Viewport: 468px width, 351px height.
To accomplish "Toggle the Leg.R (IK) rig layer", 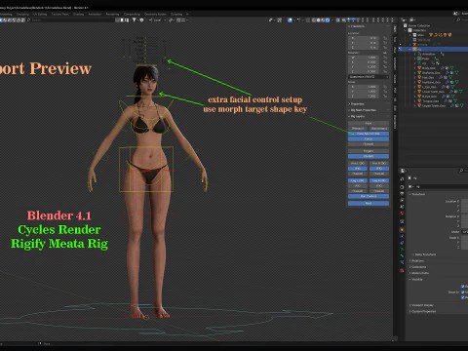I will point(379,180).
